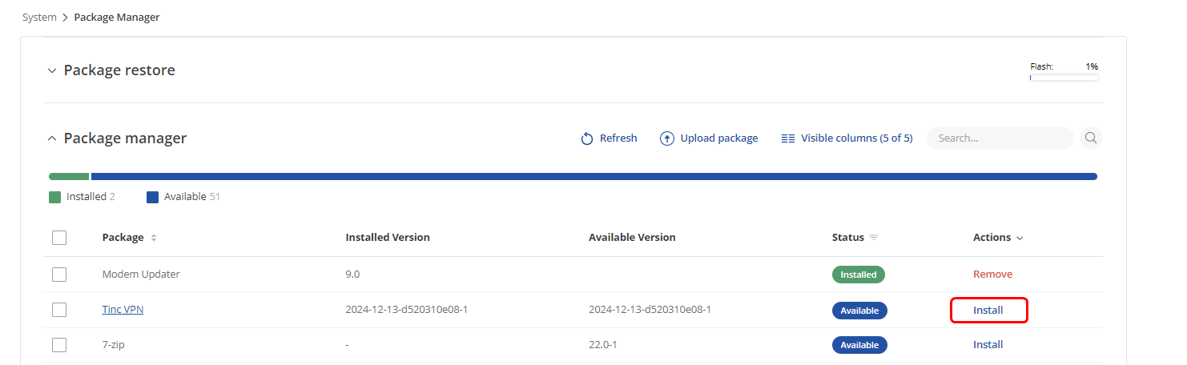This screenshot has height=365, width=1187.
Task: Click the Visible columns list icon
Action: 787,138
